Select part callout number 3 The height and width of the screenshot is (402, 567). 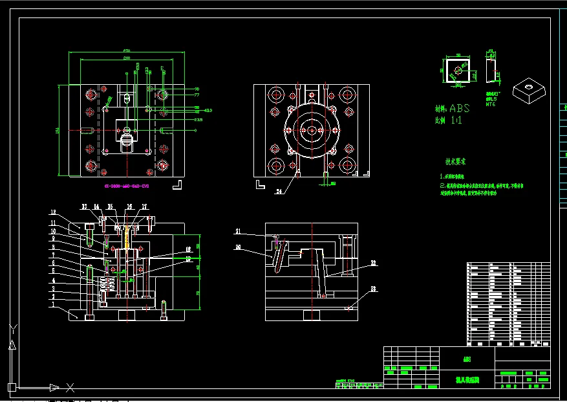(54, 289)
